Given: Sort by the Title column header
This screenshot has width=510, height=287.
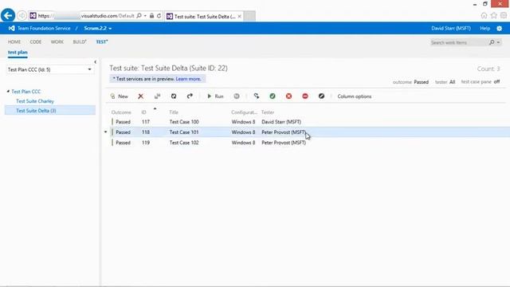Looking at the screenshot, I should (x=174, y=112).
